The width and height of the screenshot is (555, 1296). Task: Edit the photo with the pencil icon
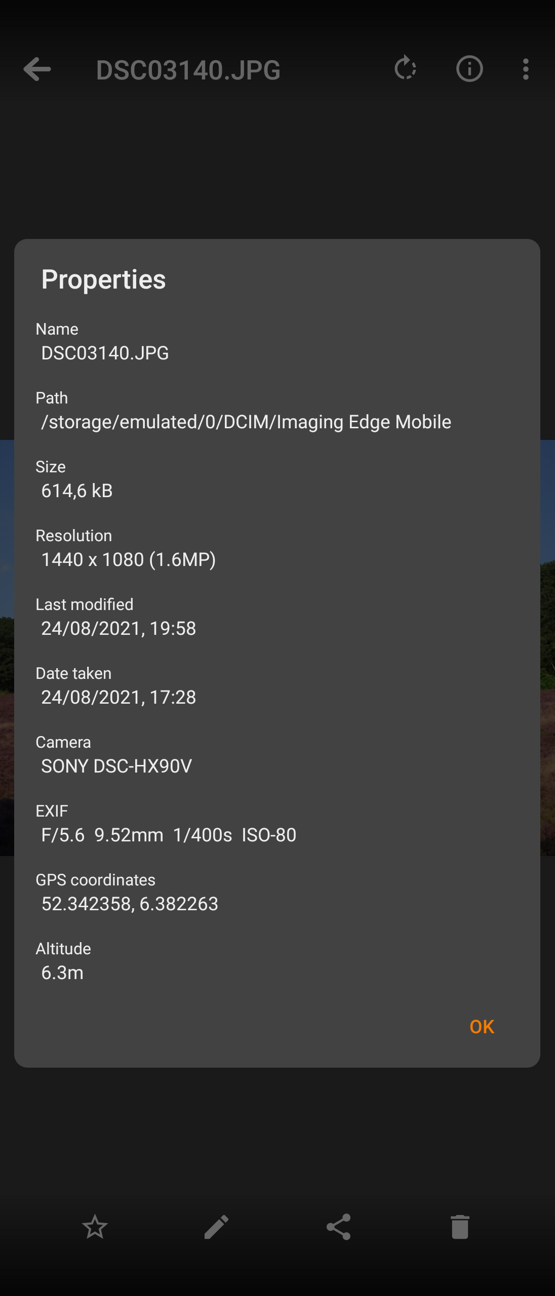coord(216,1227)
